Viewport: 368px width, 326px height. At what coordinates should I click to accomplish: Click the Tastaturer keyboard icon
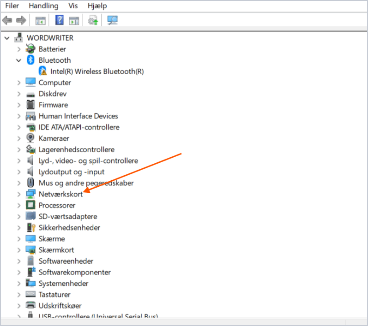30,294
